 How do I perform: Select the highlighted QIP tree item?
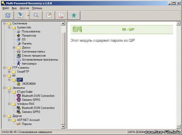pos(20,80)
